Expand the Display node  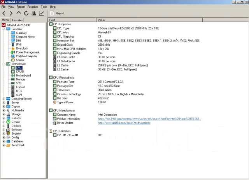4,106
